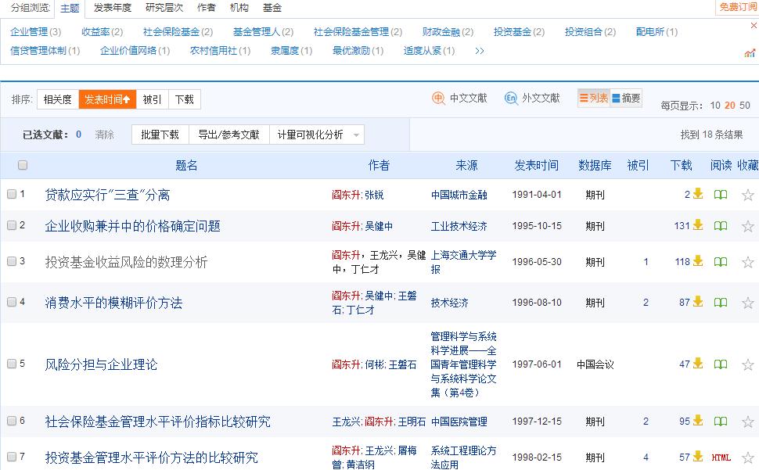The image size is (759, 470).
Task: Check the box for 社会保险基金管理水平评价指标比较研究
Action: 11,421
